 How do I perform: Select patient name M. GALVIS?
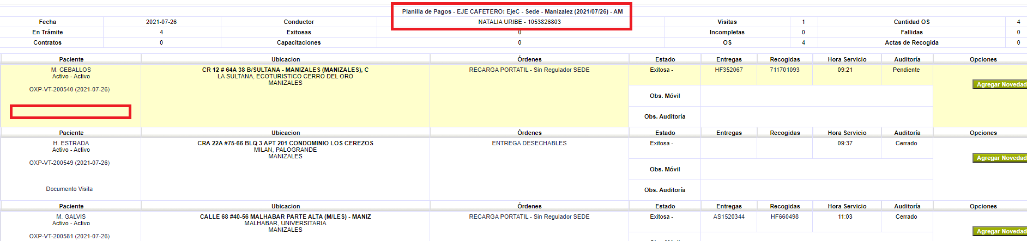(x=71, y=217)
